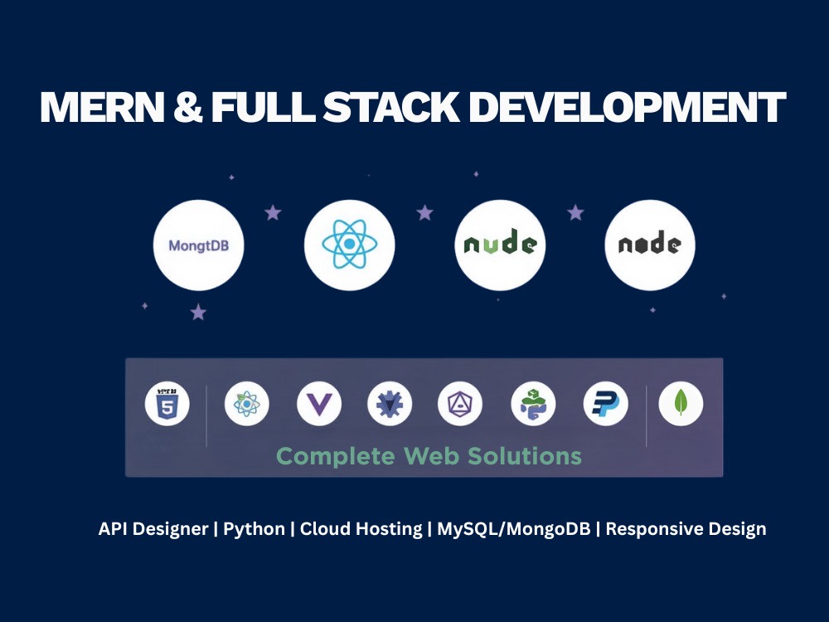Click the 'Cloud Hosting' text
Screen dimensions: 829x622
tap(361, 528)
